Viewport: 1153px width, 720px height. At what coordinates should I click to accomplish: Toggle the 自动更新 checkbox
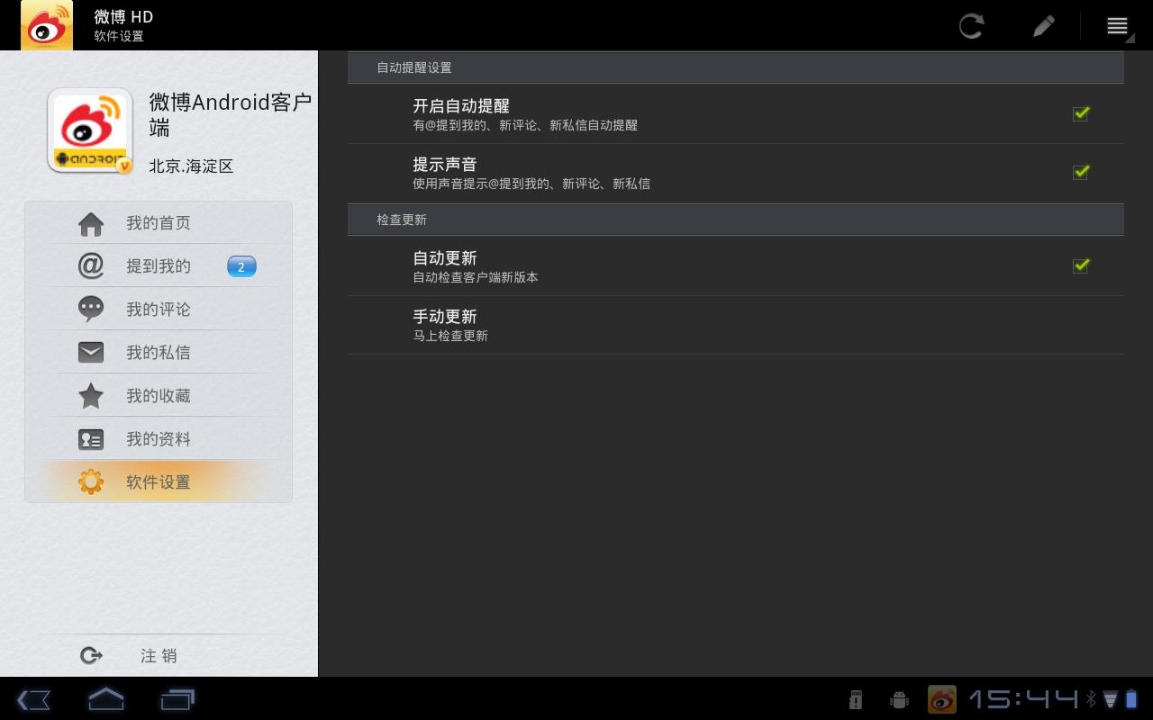point(1081,265)
